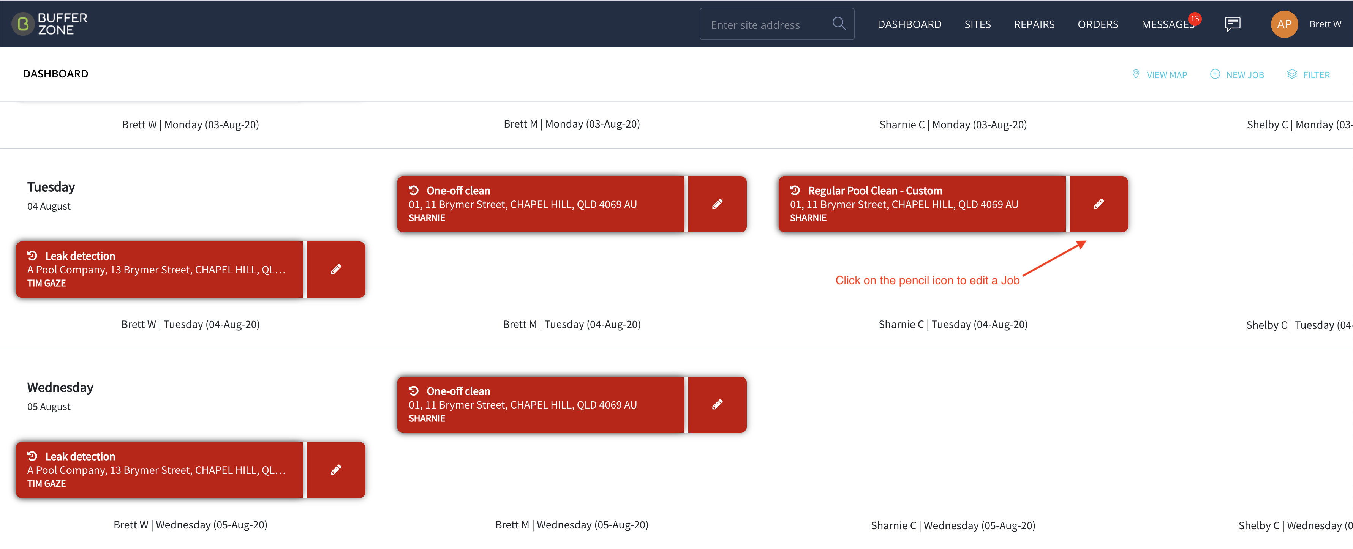The width and height of the screenshot is (1353, 549).
Task: Open Wednesday Leak detection job card
Action: [159, 470]
